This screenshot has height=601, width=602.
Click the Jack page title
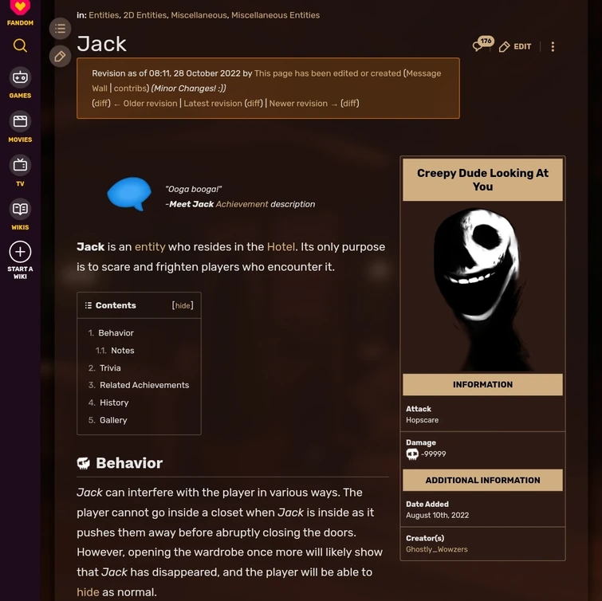point(101,44)
